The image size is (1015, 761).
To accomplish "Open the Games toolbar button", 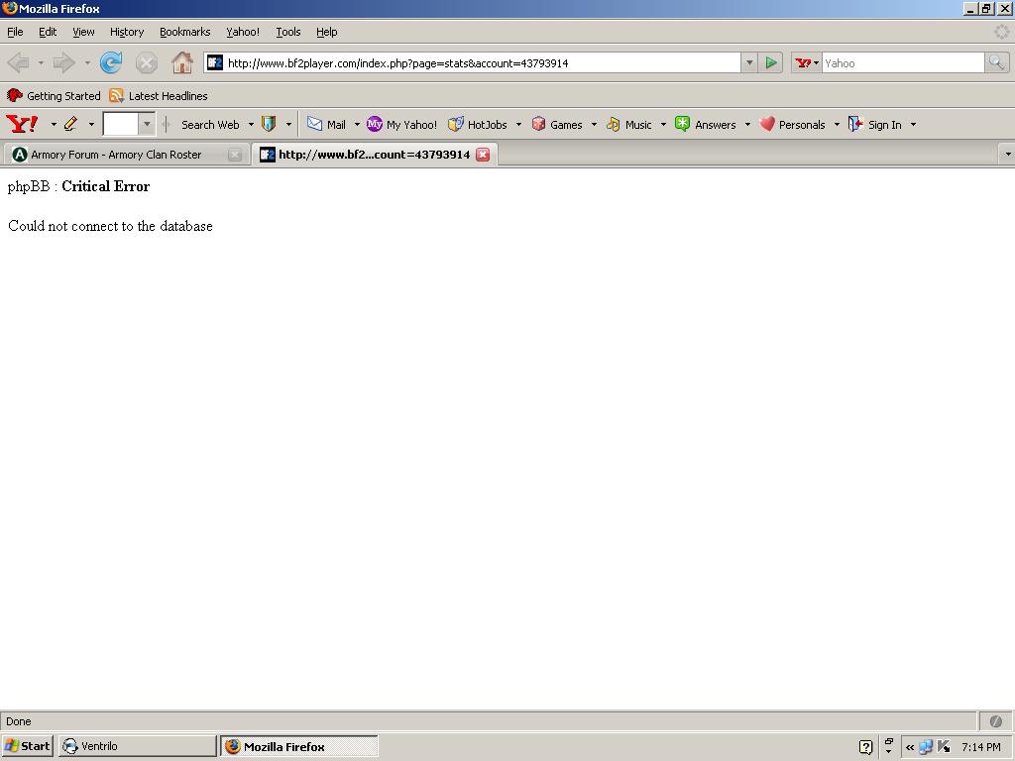I will coord(557,124).
